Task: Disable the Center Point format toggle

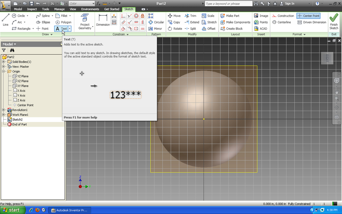Action: click(308, 16)
